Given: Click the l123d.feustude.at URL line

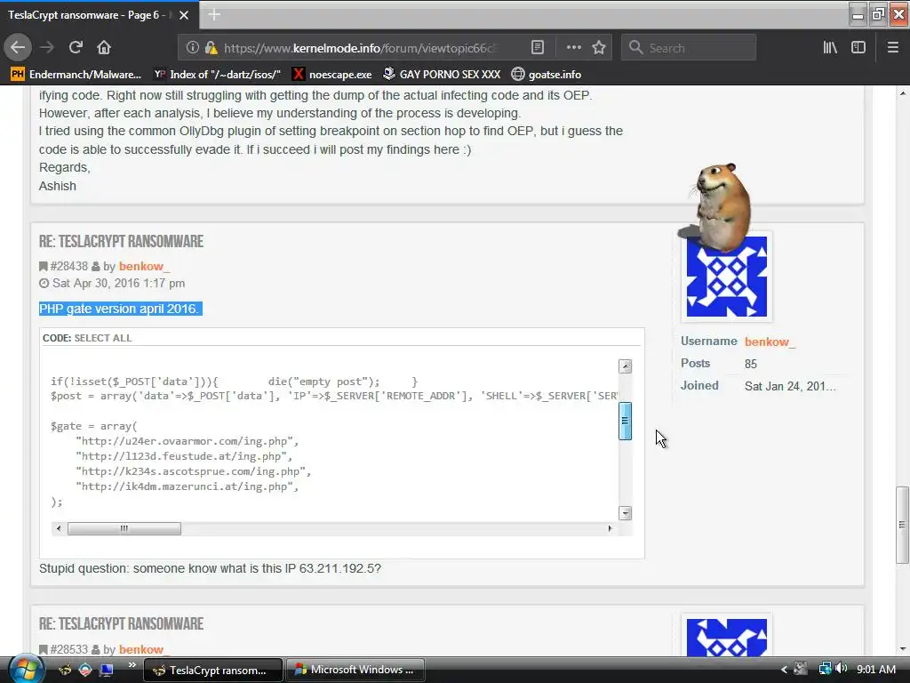Looking at the screenshot, I should click(184, 456).
